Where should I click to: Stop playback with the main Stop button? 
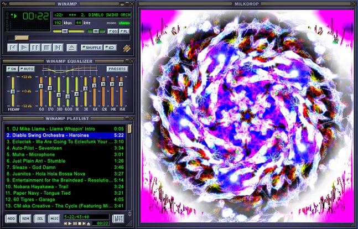pos(46,48)
